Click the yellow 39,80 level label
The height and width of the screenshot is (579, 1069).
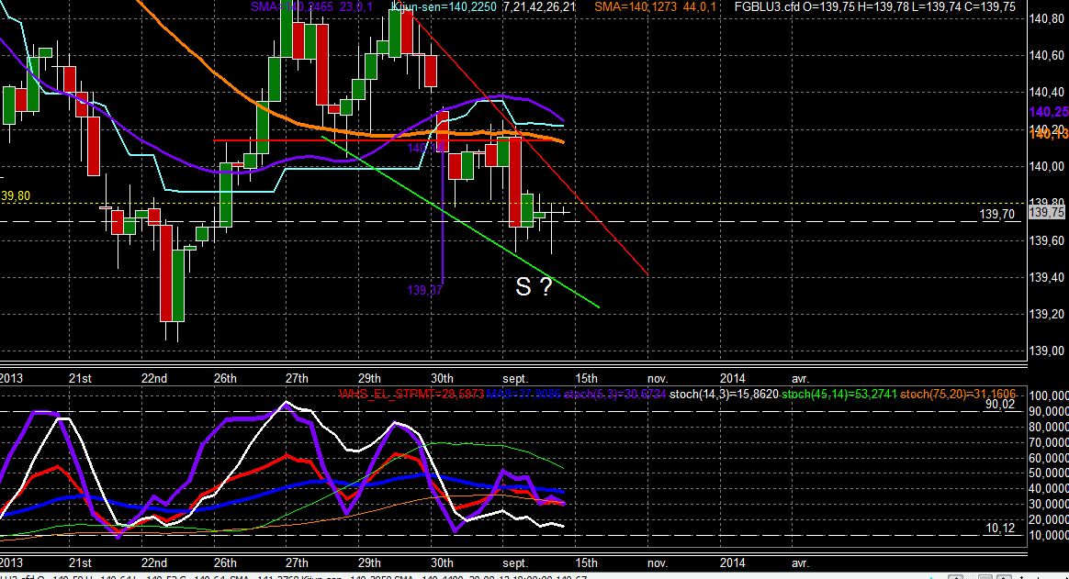click(15, 196)
